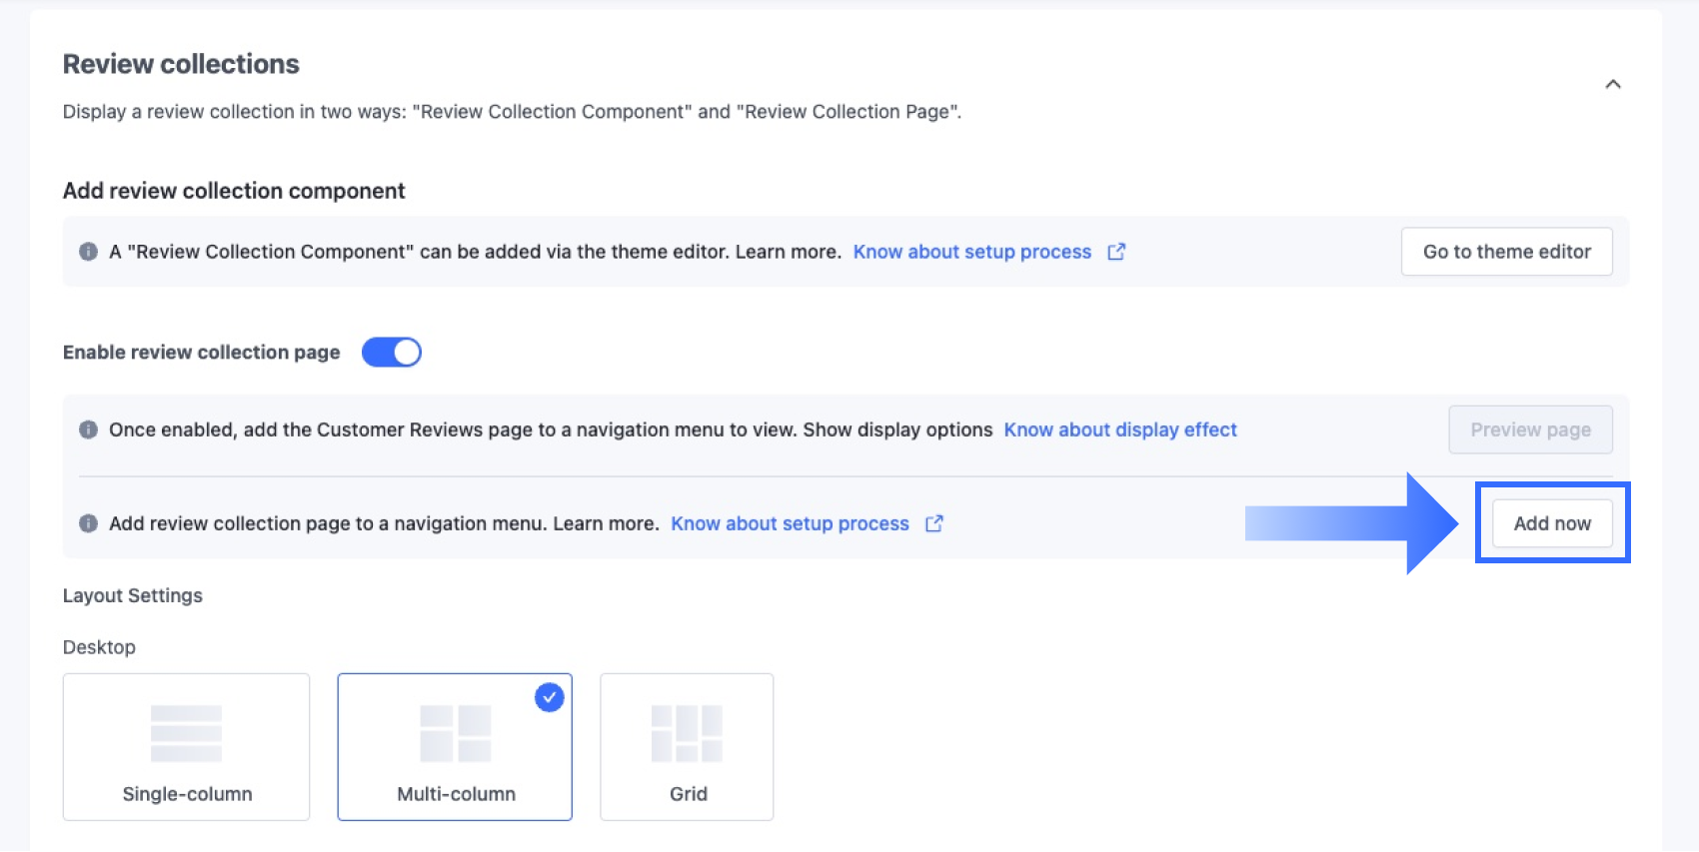Click info icon beside navigation menu message
The image size is (1699, 852).
(x=88, y=523)
